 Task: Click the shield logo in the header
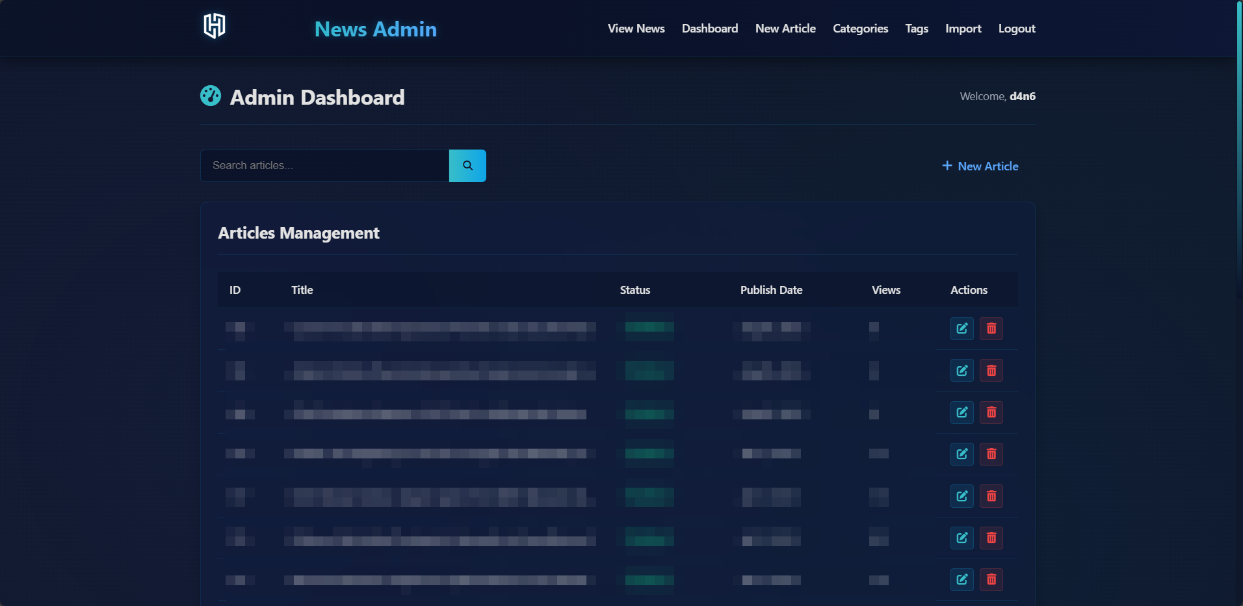click(215, 26)
